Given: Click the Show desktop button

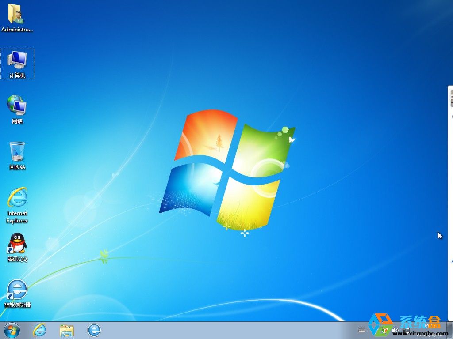Looking at the screenshot, I should pos(450,330).
